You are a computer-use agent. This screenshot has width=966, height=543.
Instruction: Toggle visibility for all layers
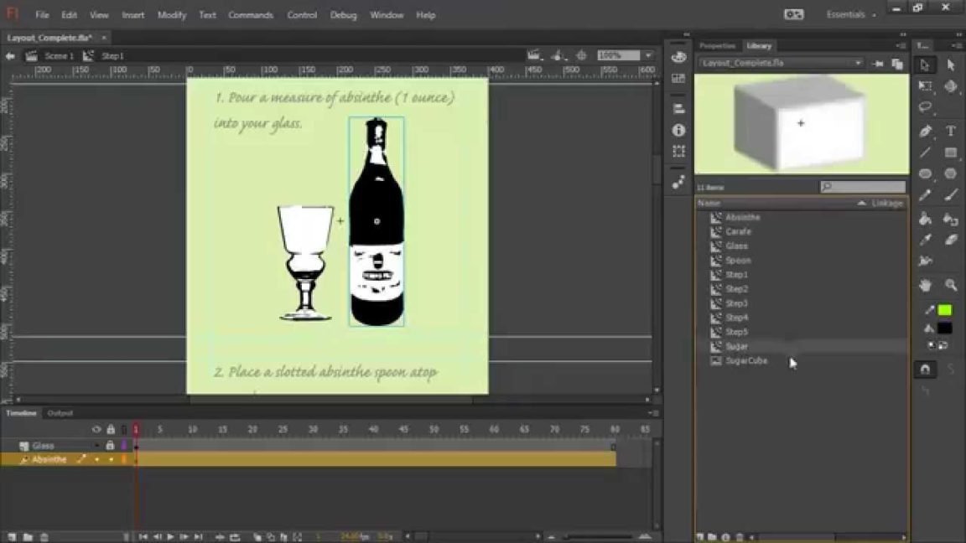click(96, 427)
